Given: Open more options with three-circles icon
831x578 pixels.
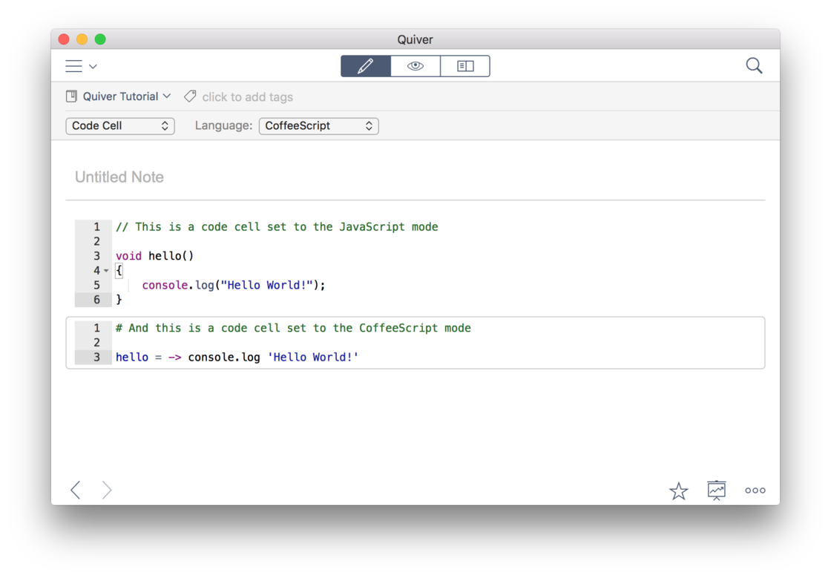Looking at the screenshot, I should pyautogui.click(x=755, y=490).
